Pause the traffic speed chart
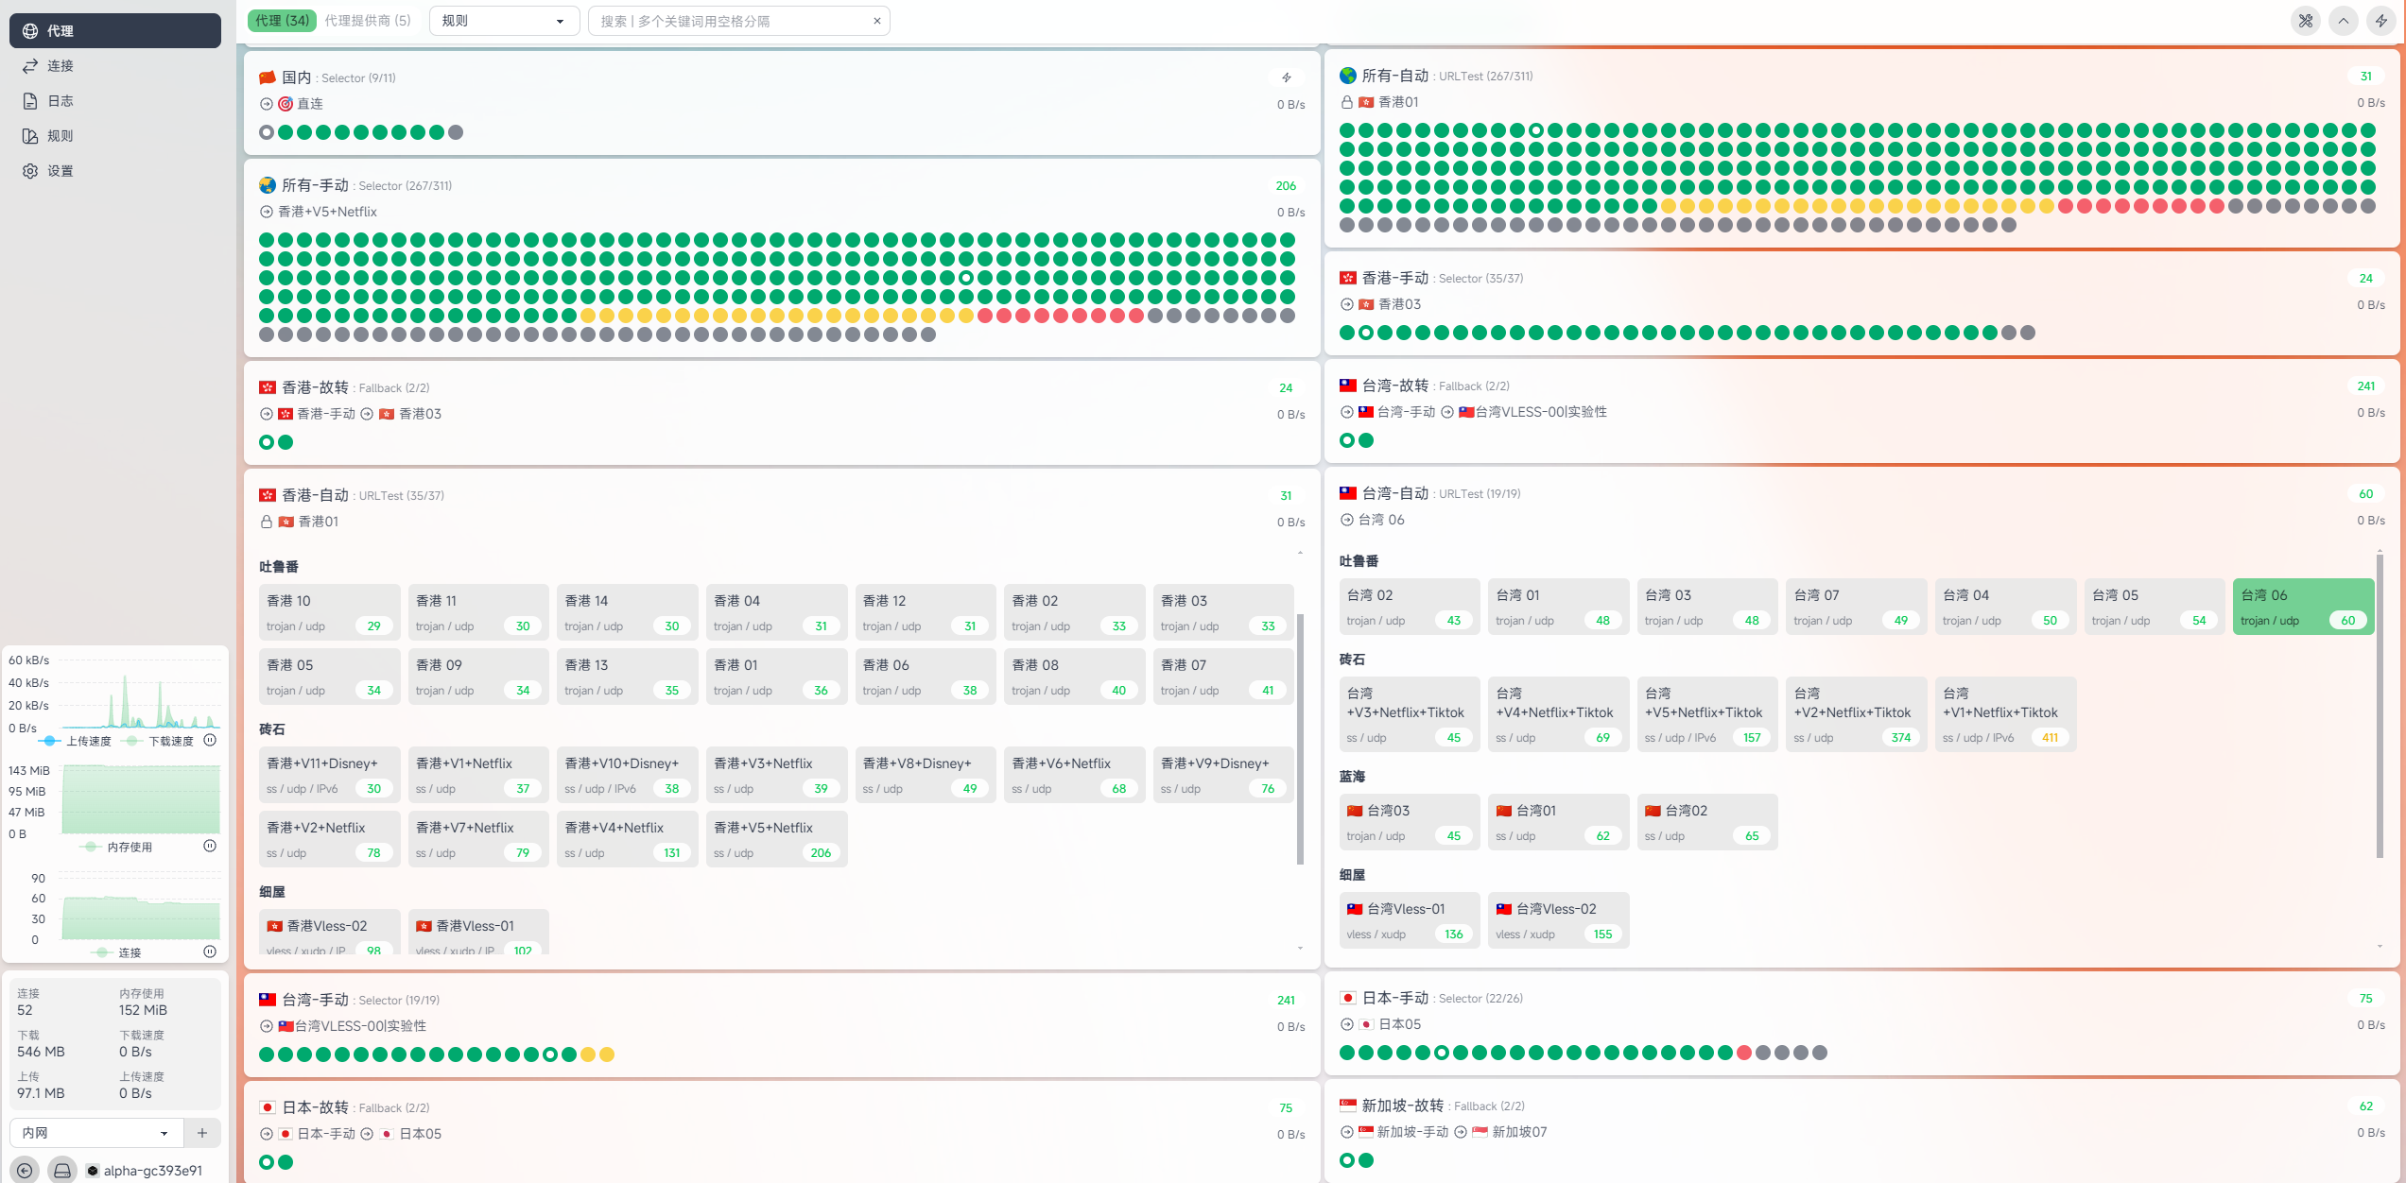The image size is (2406, 1183). tap(210, 740)
